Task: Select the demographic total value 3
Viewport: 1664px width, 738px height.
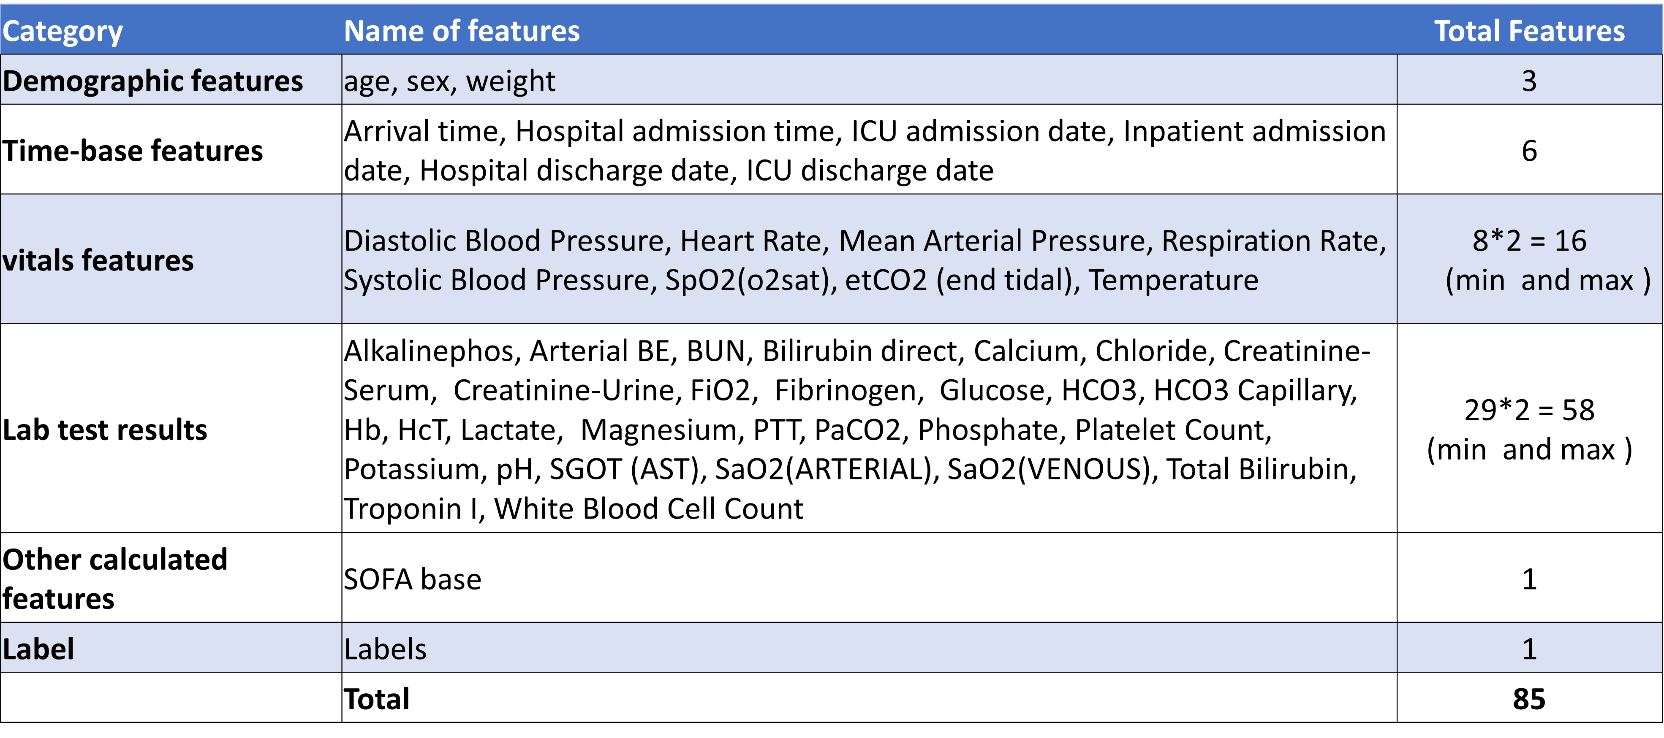Action: [x=1528, y=81]
